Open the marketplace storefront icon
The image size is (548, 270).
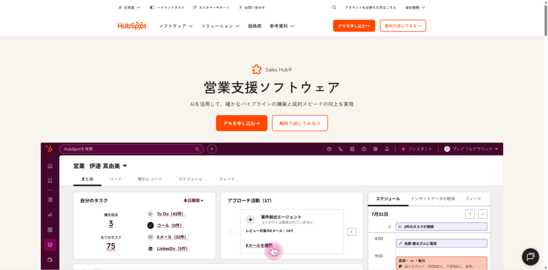[352, 149]
